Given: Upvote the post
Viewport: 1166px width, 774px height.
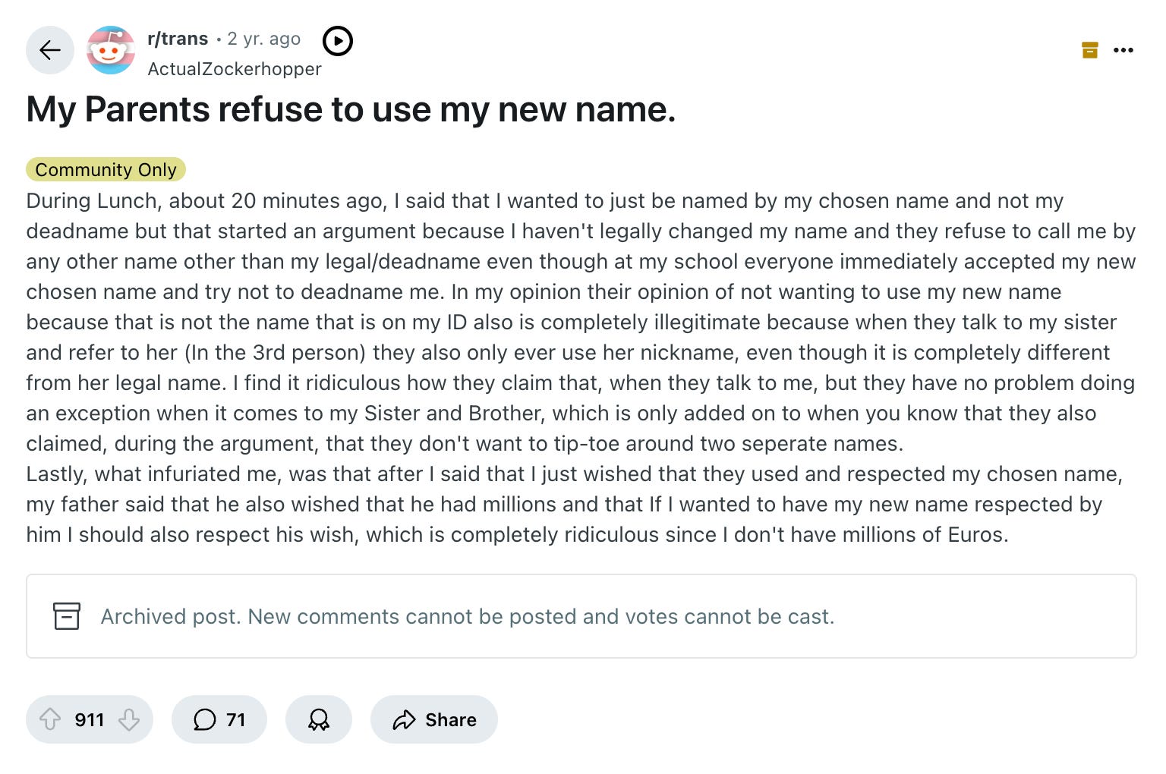Looking at the screenshot, I should point(50,719).
